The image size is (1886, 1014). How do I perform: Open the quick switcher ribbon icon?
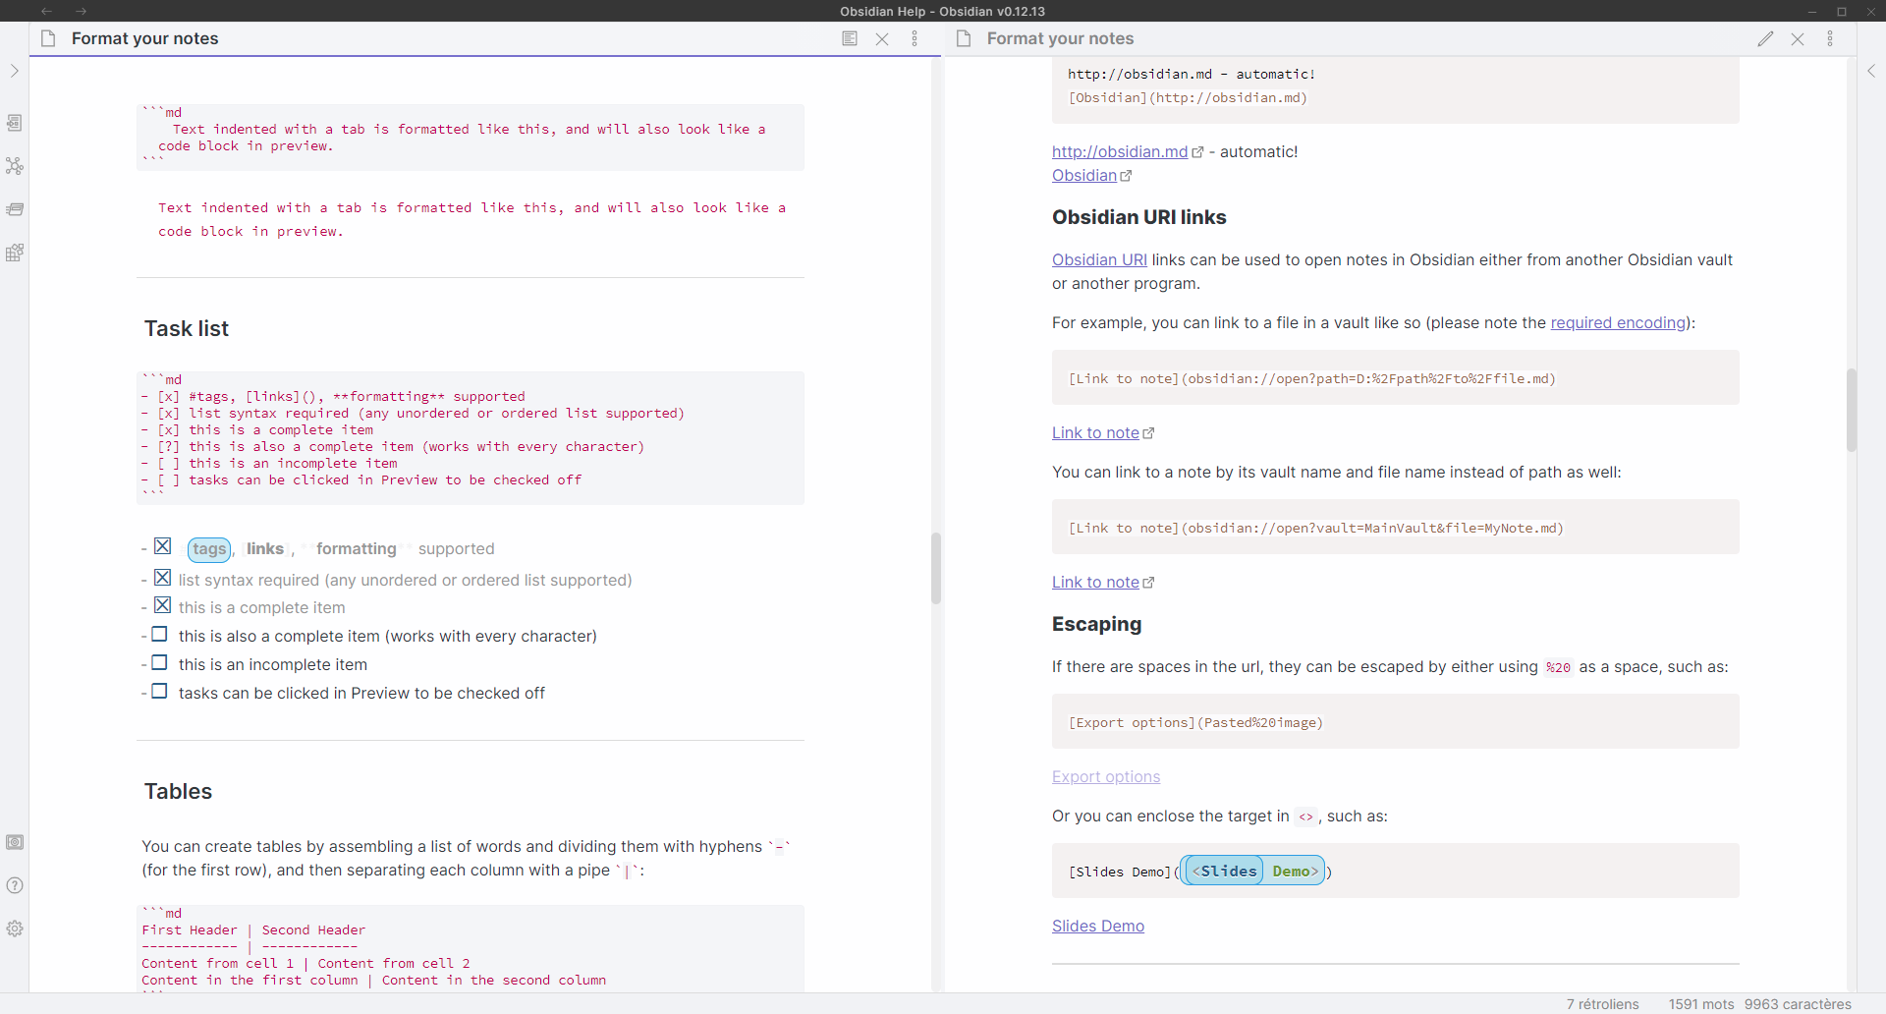tap(15, 123)
